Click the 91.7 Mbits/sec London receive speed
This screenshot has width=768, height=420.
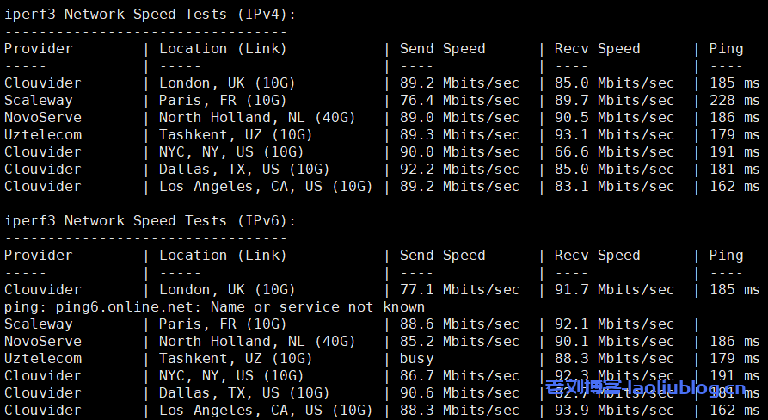(614, 289)
